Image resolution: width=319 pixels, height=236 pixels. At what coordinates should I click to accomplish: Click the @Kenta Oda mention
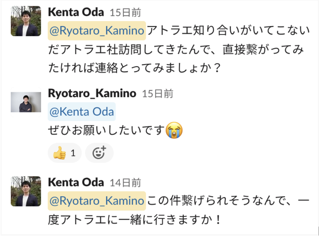click(82, 112)
